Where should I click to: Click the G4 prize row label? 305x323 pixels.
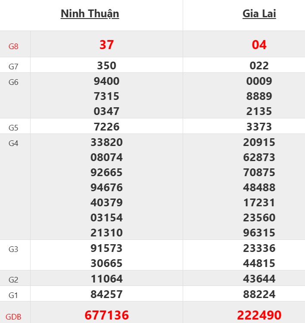[x=13, y=143]
